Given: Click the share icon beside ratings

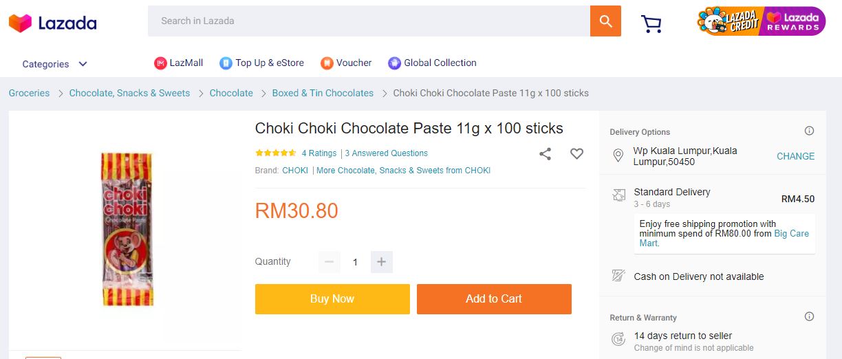Looking at the screenshot, I should pyautogui.click(x=545, y=154).
